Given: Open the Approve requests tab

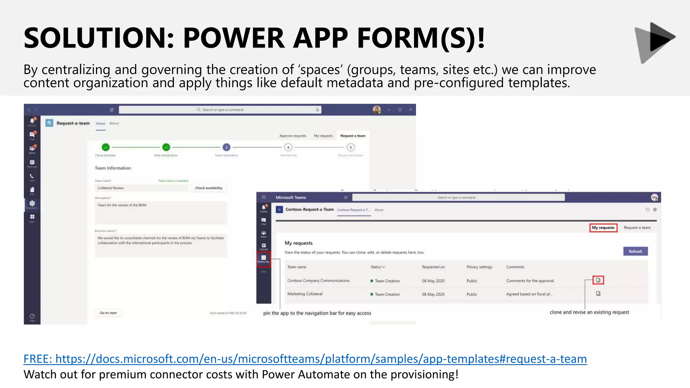Looking at the screenshot, I should pyautogui.click(x=293, y=136).
